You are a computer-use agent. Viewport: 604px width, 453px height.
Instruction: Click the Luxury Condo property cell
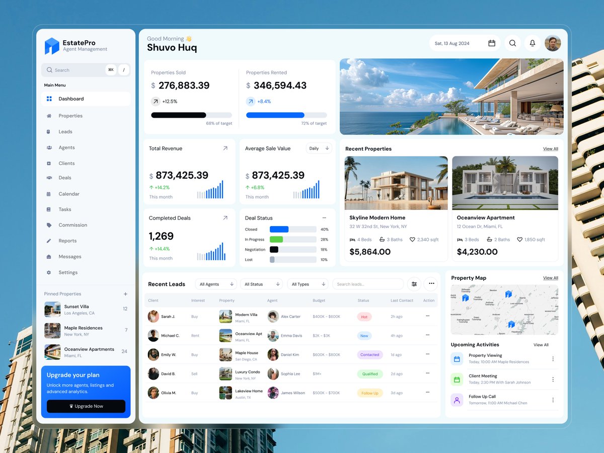coord(240,374)
